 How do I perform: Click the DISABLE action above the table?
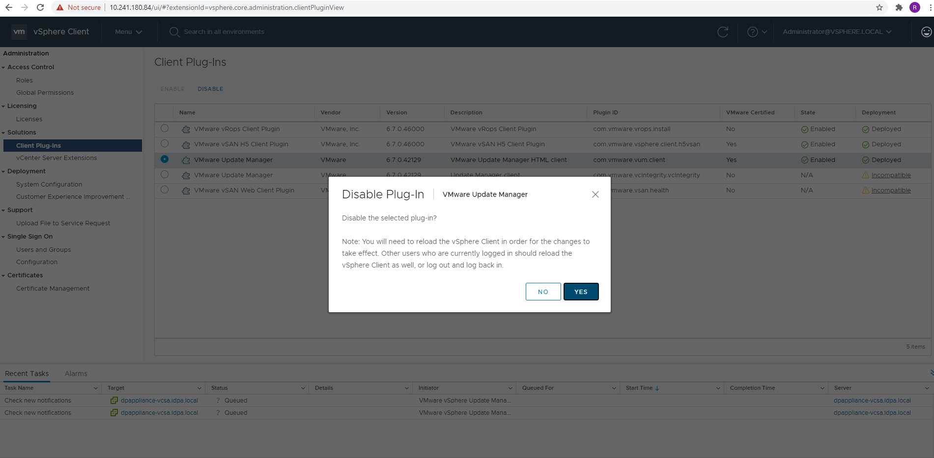click(x=210, y=89)
